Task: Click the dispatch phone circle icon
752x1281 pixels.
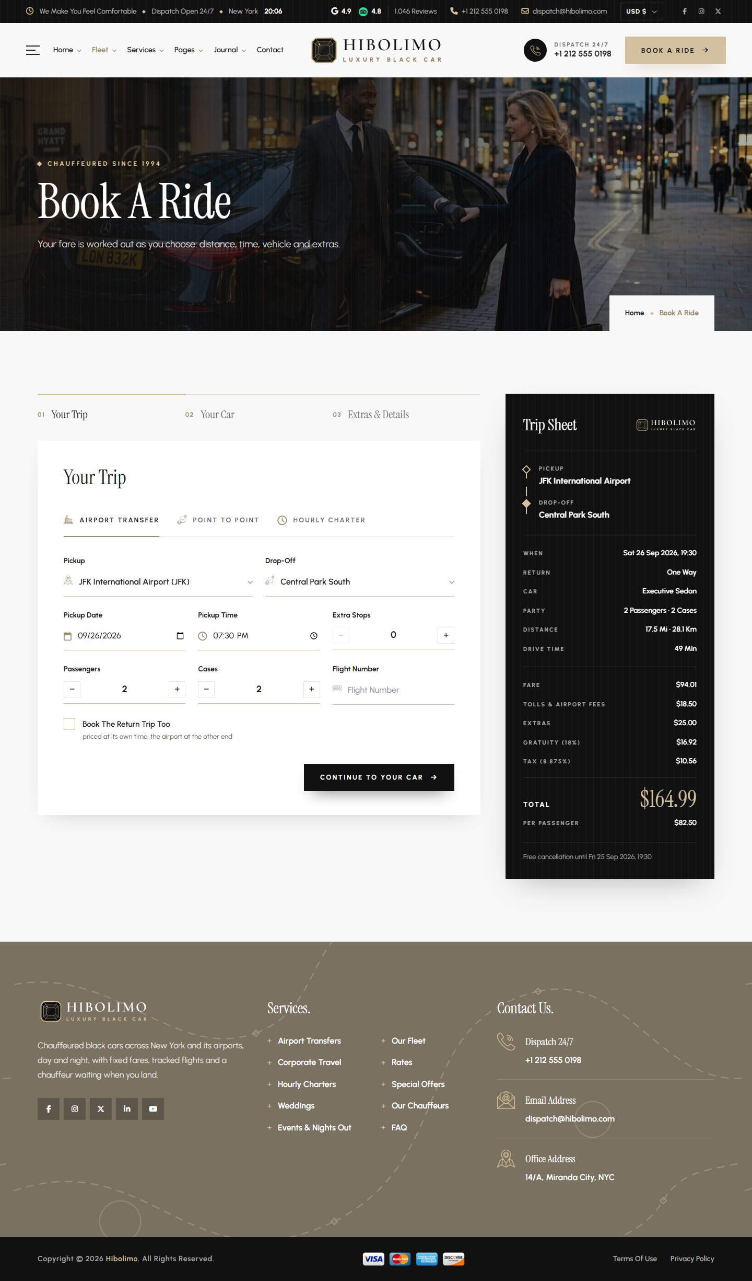Action: 535,50
